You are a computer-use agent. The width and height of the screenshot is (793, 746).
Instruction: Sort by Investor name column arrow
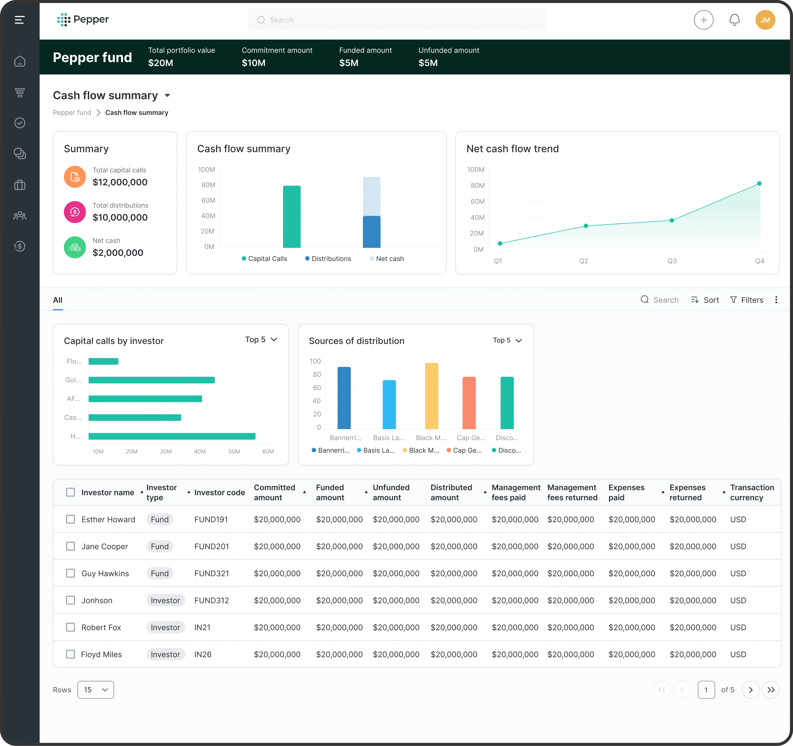[x=142, y=492]
